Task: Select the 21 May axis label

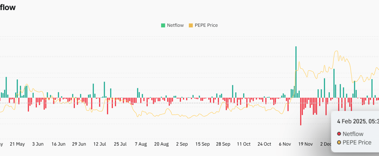Action: click(x=17, y=144)
